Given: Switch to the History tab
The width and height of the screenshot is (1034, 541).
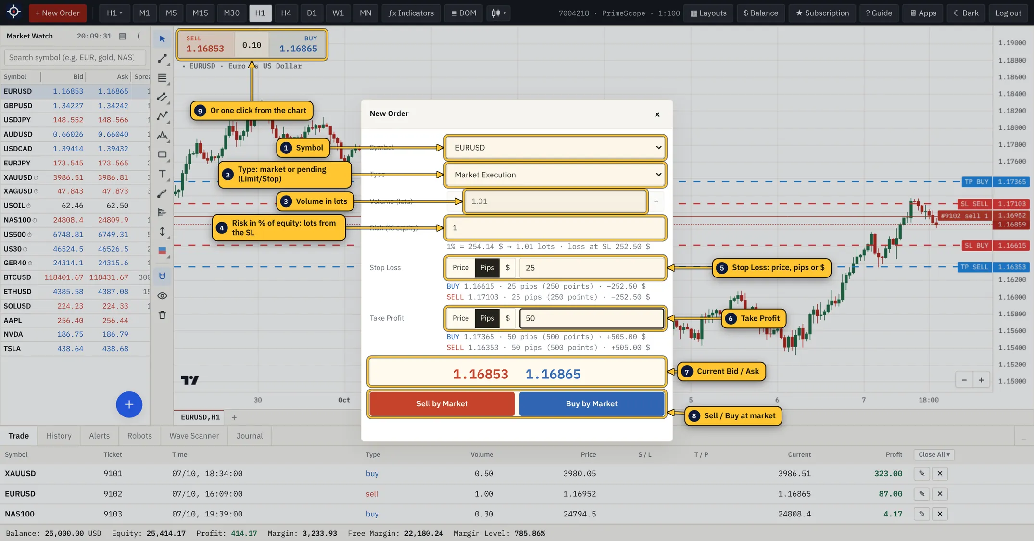Looking at the screenshot, I should [x=59, y=436].
